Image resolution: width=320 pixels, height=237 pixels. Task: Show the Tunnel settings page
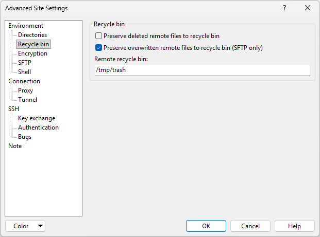[27, 100]
